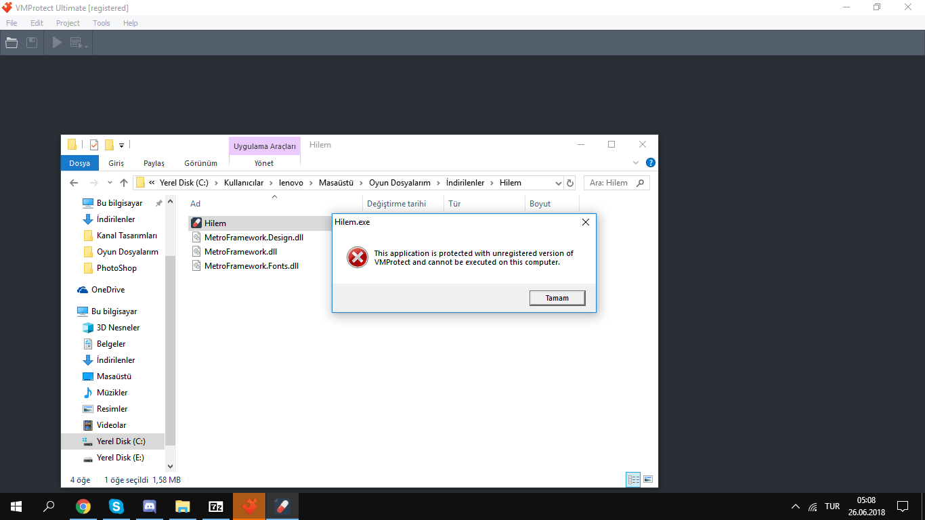Image resolution: width=925 pixels, height=520 pixels.
Task: Click Oyun Dosyalarım breadcrumb in the address bar
Action: coord(400,183)
